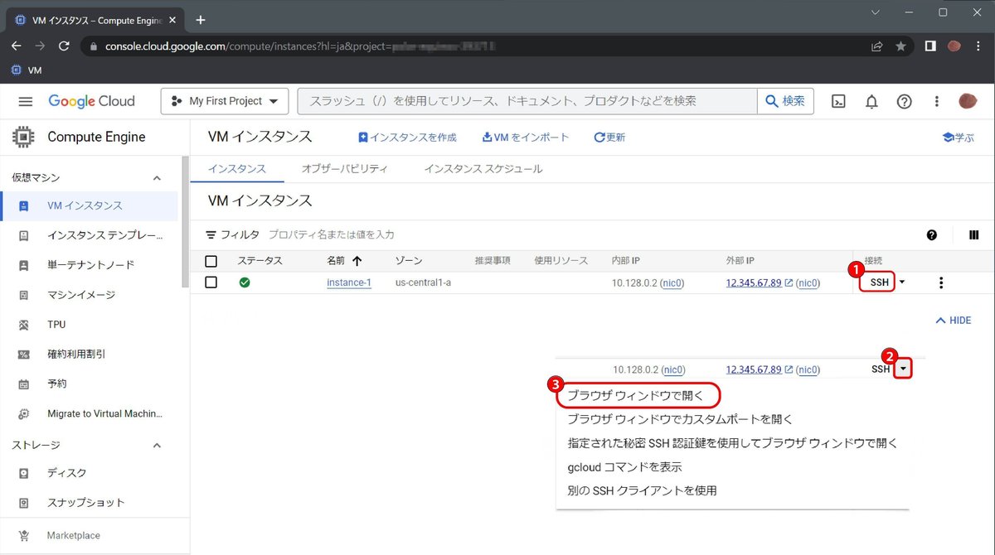Image resolution: width=995 pixels, height=555 pixels.
Task: Open Marketplace in the sidebar
Action: point(90,535)
